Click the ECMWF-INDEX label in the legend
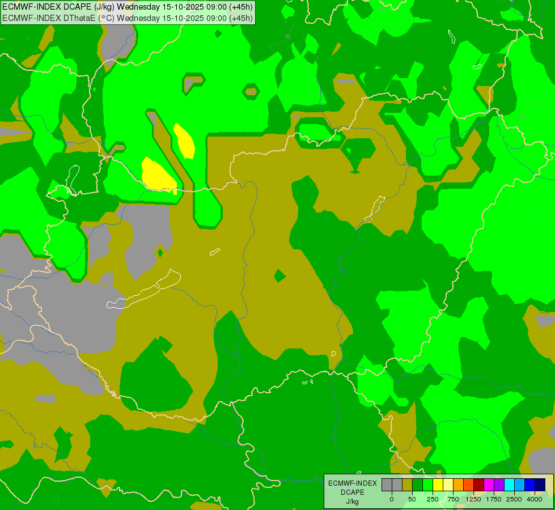The image size is (555, 510). click(353, 483)
